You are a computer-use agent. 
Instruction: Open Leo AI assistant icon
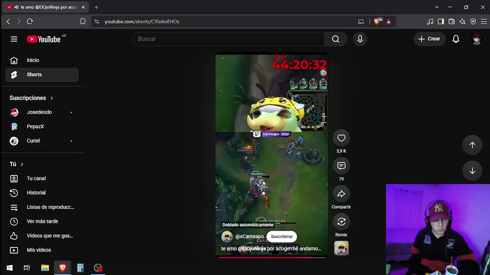pyautogui.click(x=462, y=21)
